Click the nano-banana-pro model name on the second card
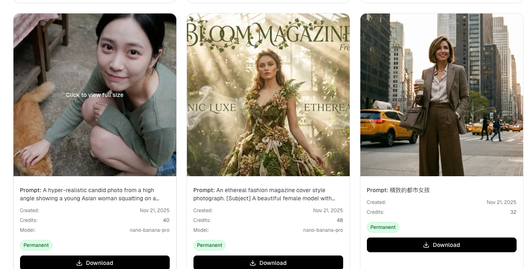The height and width of the screenshot is (269, 526). 323,230
